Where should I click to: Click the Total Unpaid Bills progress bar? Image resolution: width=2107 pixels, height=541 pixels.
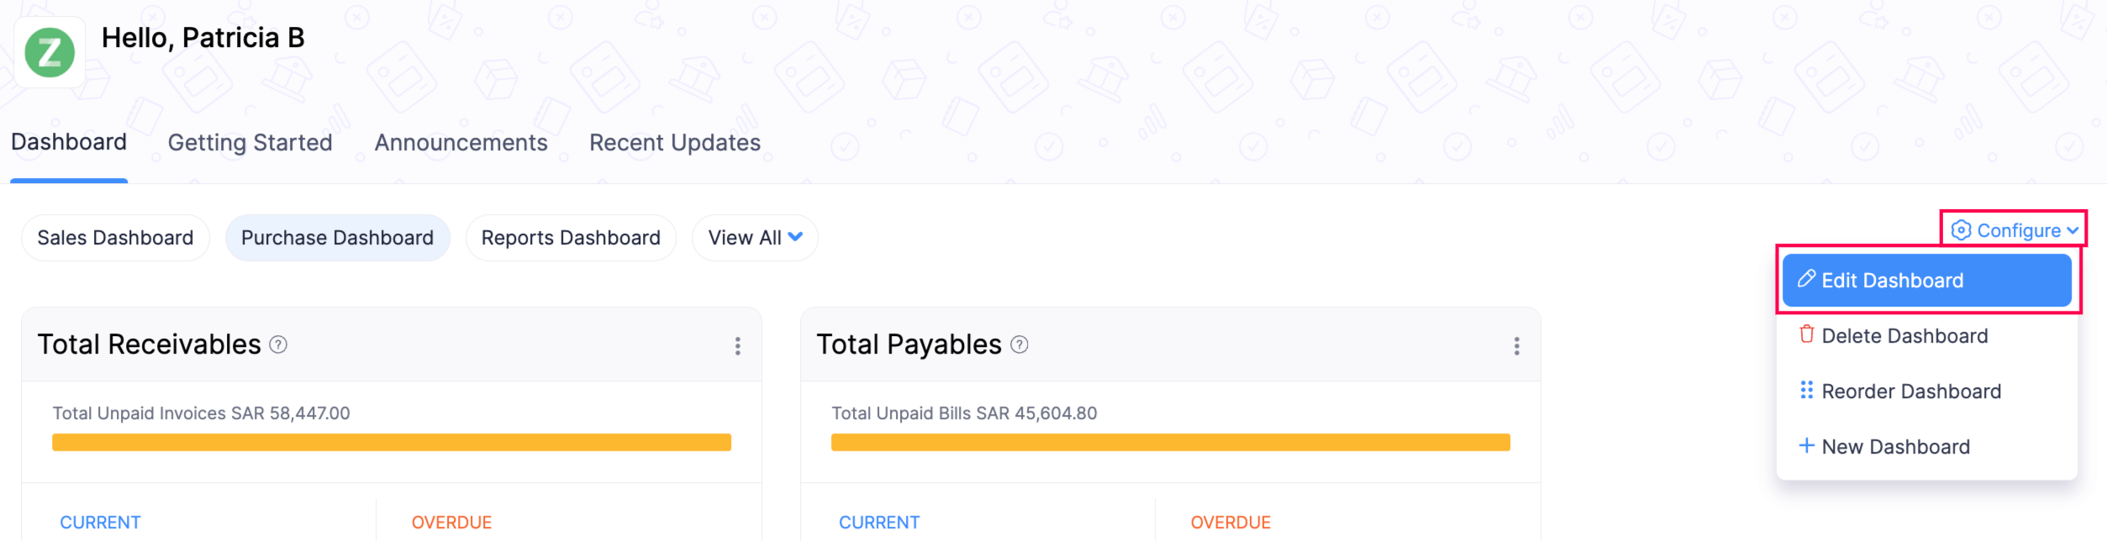[x=1170, y=443]
